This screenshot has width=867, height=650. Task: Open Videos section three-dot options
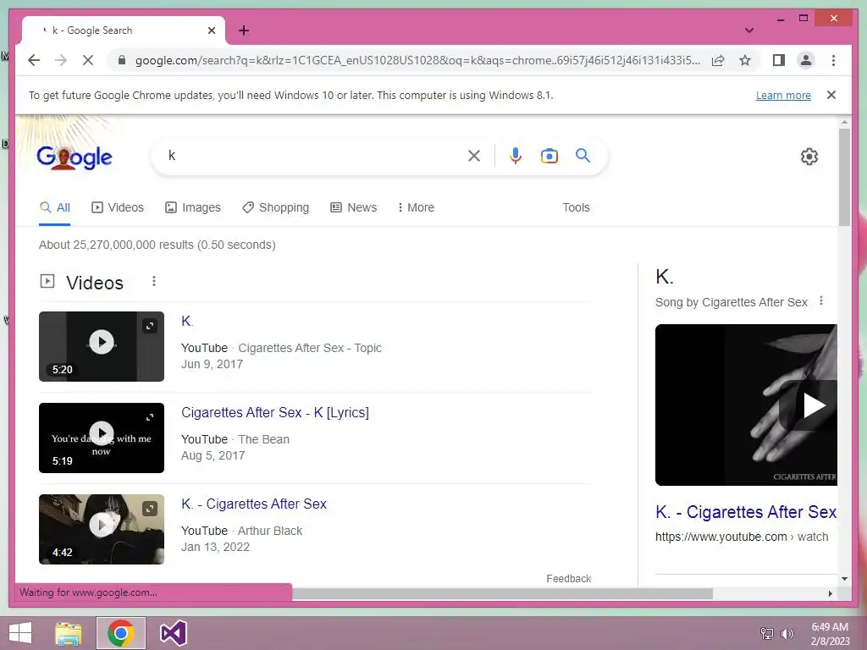point(154,281)
